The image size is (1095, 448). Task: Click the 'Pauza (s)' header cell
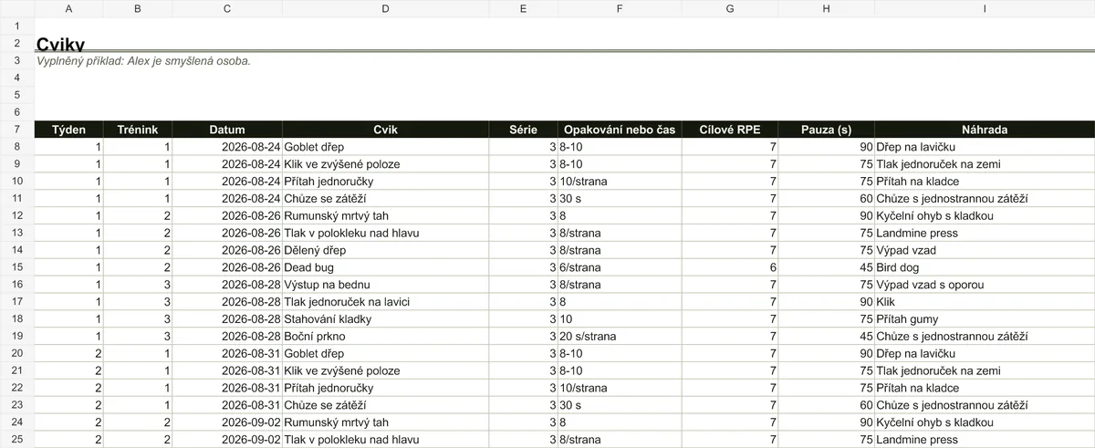(x=826, y=130)
